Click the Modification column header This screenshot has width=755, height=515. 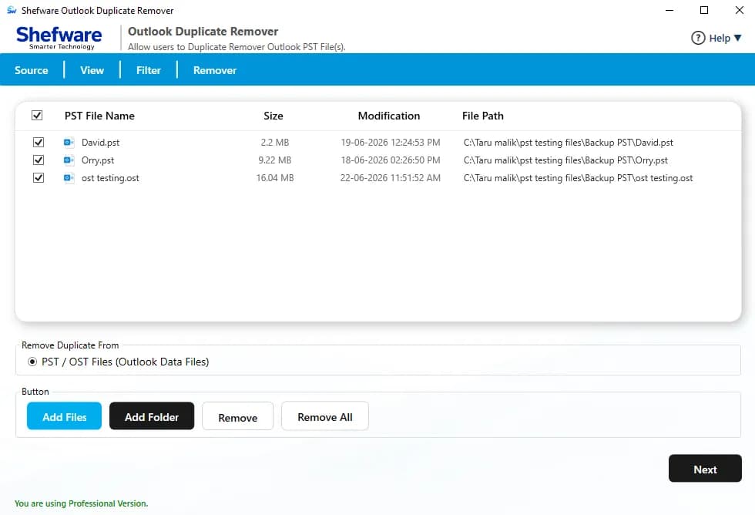click(x=389, y=116)
